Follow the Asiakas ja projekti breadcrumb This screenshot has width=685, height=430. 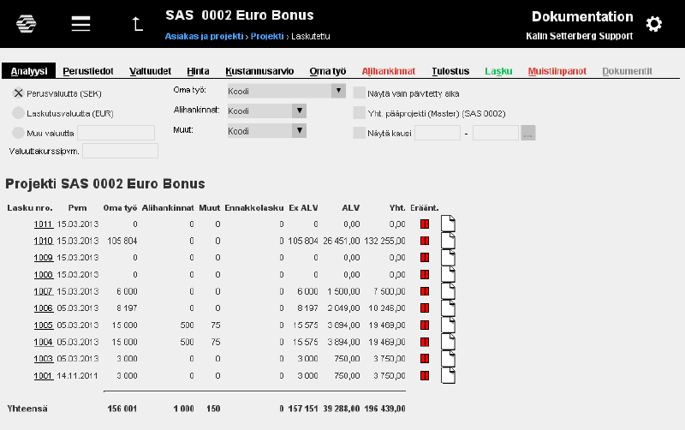[x=204, y=36]
